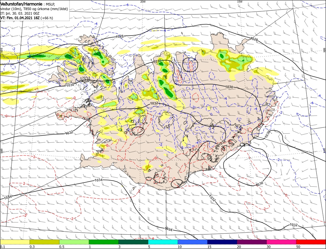Click the '0.5' legend value

tap(62, 247)
